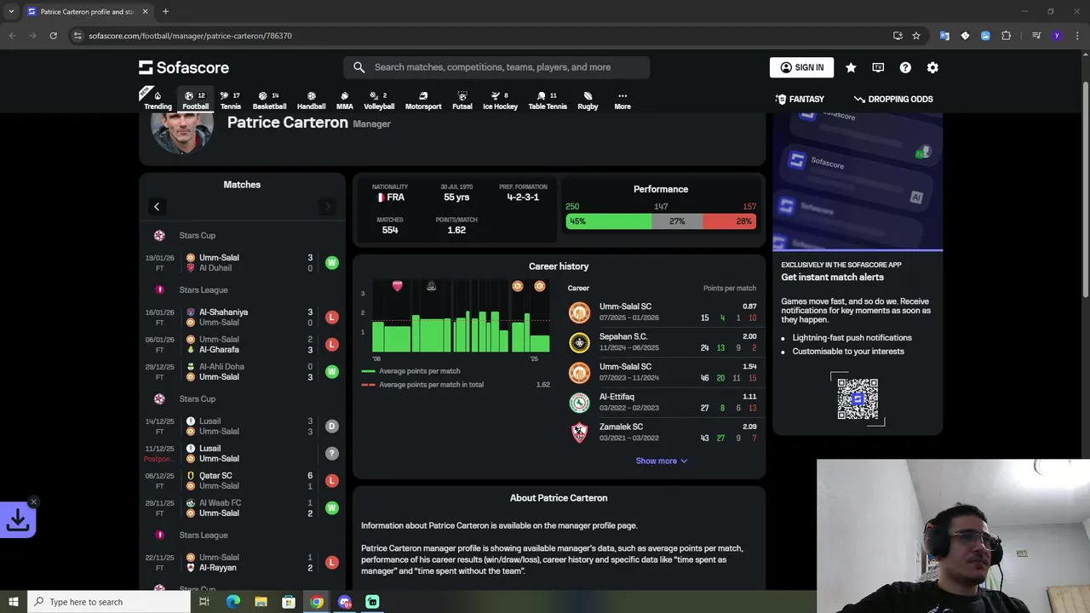Select the MMA sport tab
1090x613 pixels.
[x=344, y=100]
